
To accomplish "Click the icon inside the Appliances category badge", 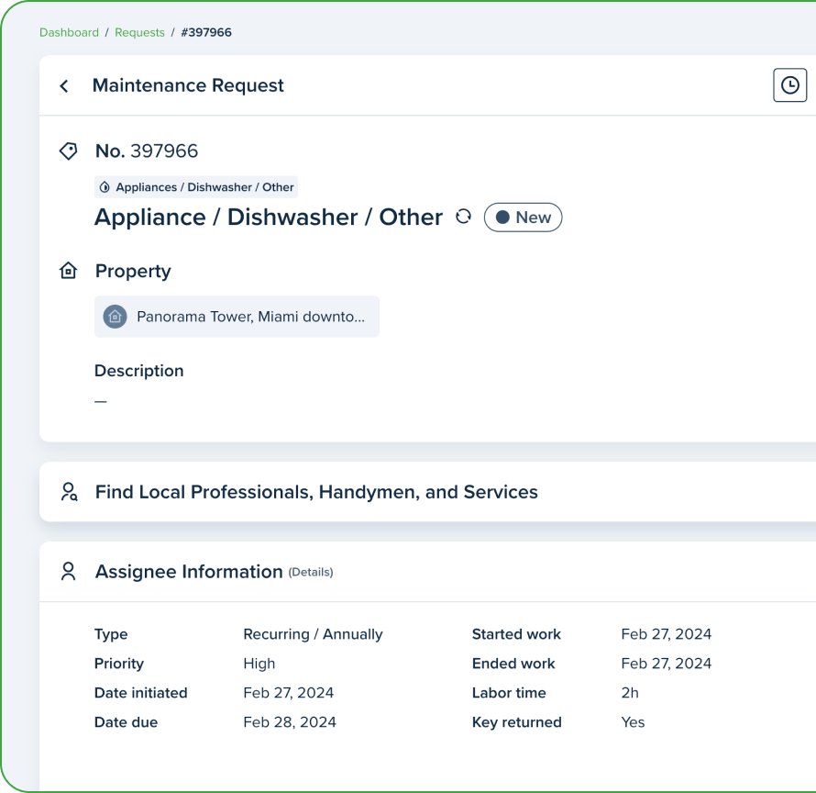I will click(105, 186).
